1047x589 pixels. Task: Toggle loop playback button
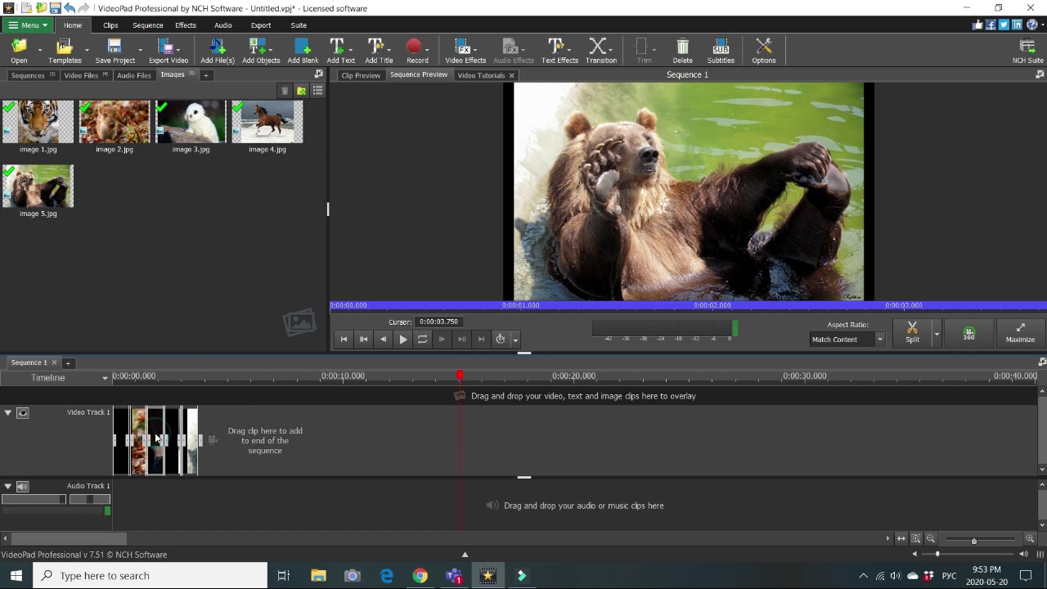[x=422, y=339]
